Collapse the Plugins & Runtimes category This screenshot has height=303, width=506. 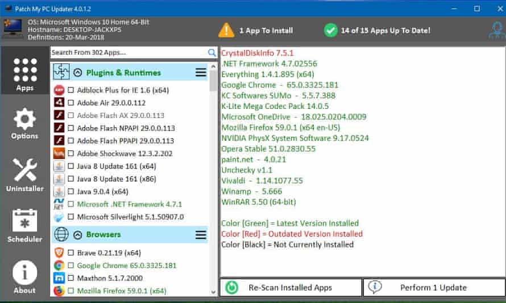(x=78, y=73)
